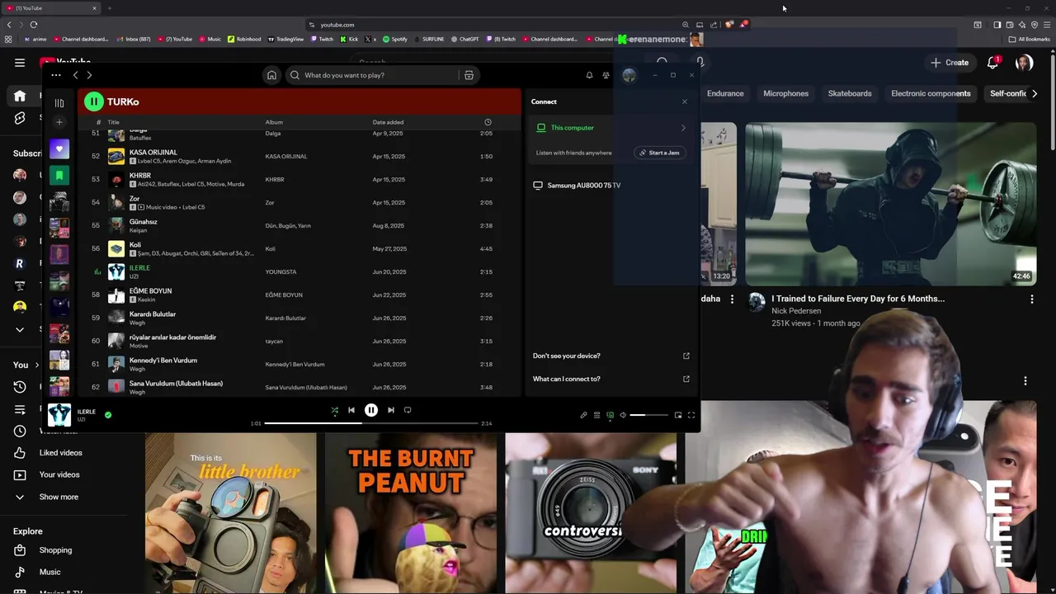Open options for 'I Trained to Failure' video
The image size is (1056, 594).
pyautogui.click(x=1031, y=299)
